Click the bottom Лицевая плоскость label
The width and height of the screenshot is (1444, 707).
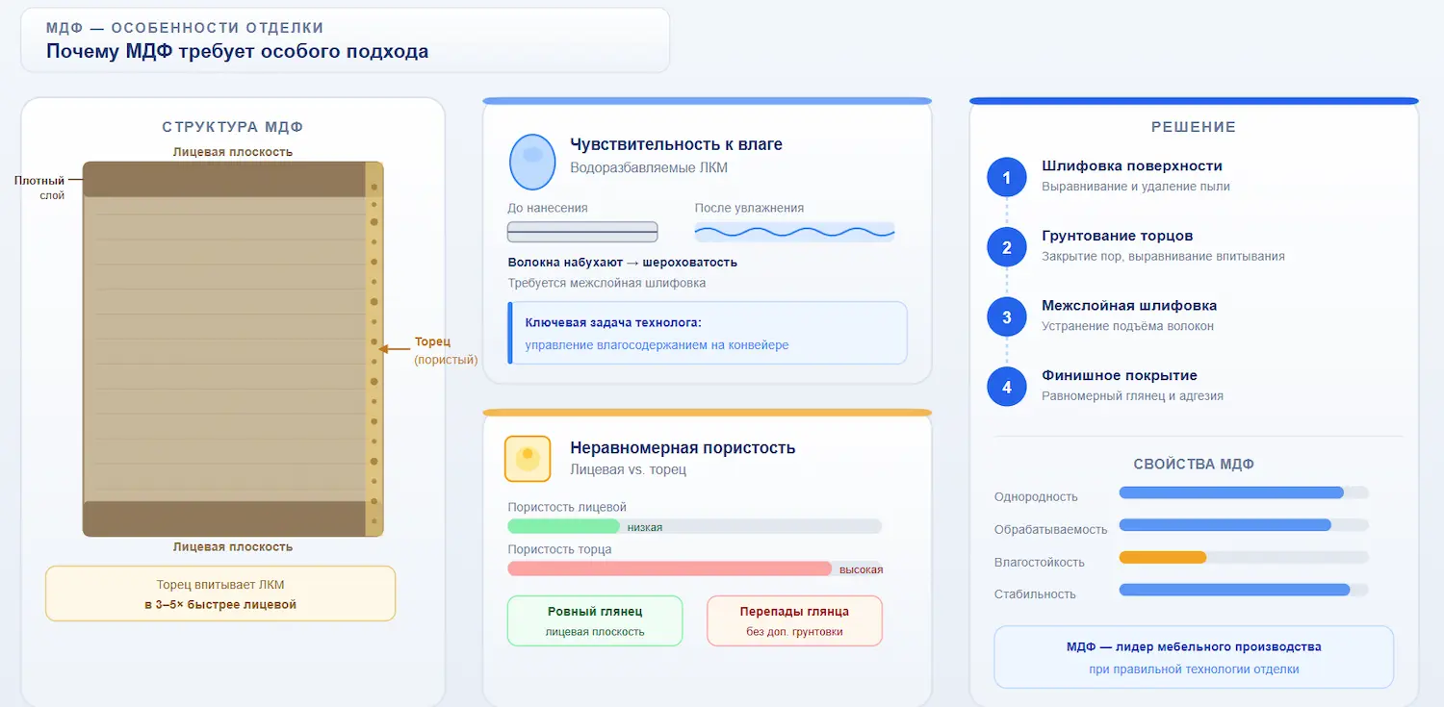tap(233, 546)
